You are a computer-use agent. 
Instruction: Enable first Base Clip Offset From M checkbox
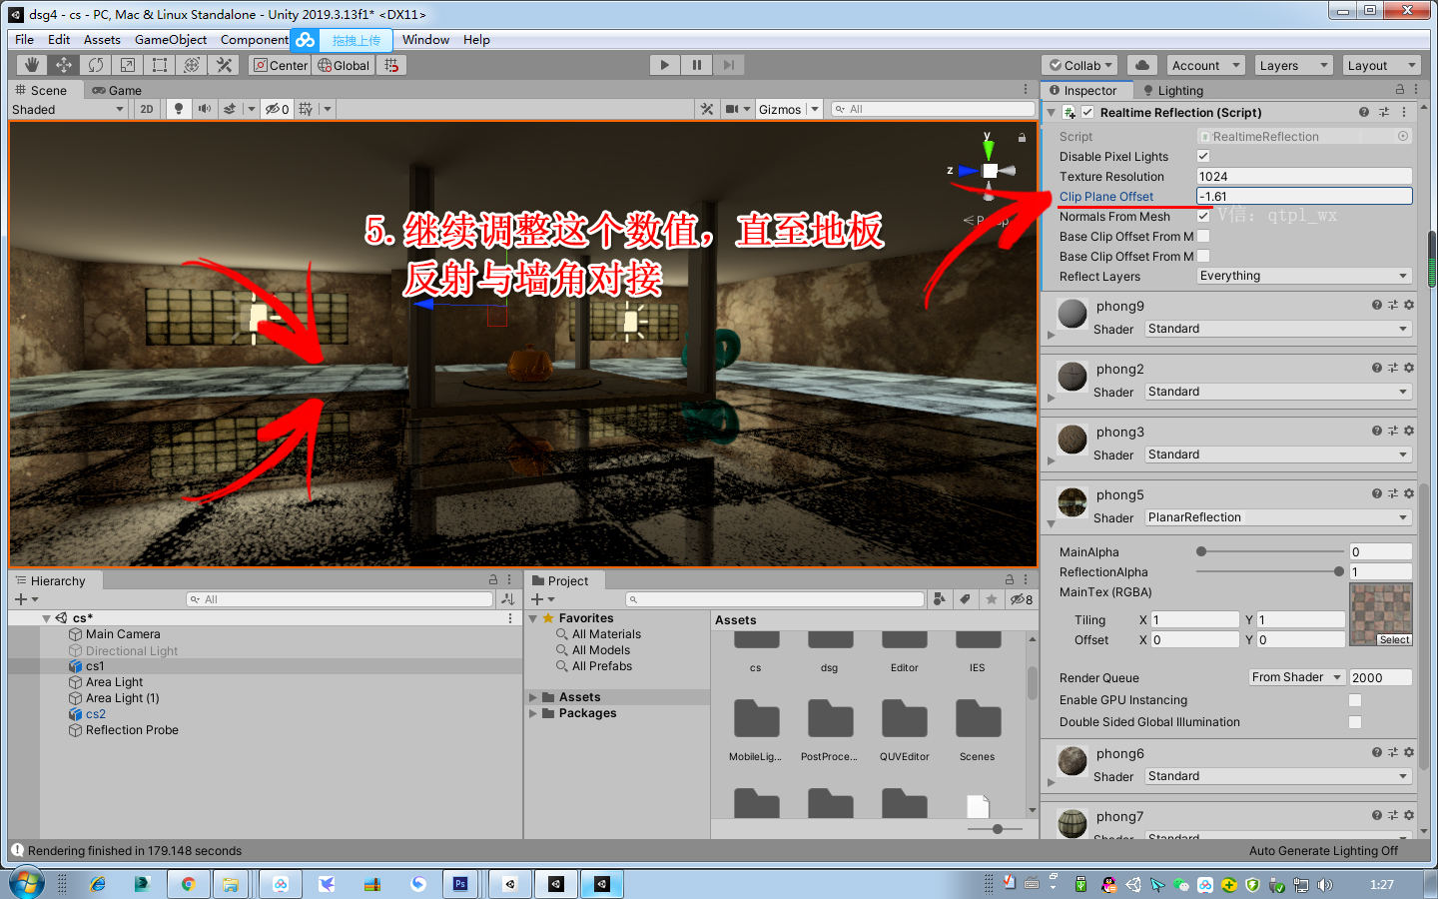click(1203, 236)
